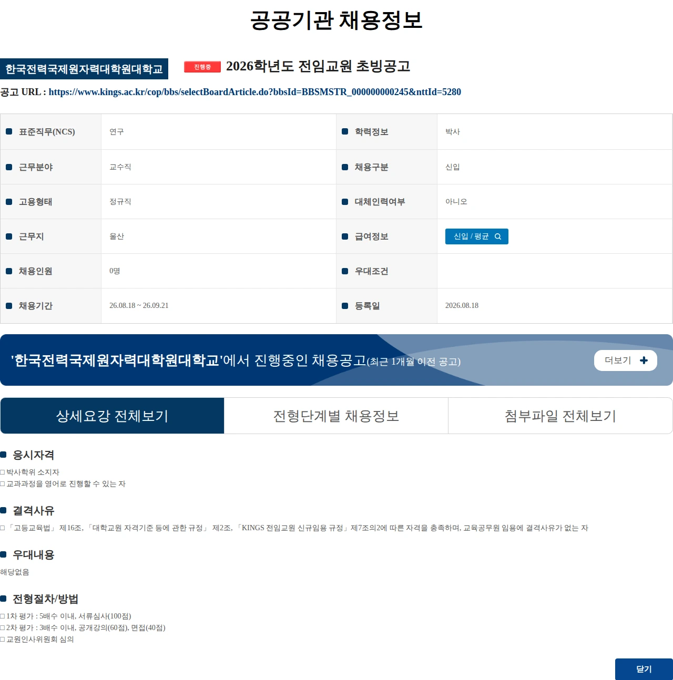The width and height of the screenshot is (673, 680).
Task: Click the banner text about 진행중인 채용공고
Action: [236, 360]
